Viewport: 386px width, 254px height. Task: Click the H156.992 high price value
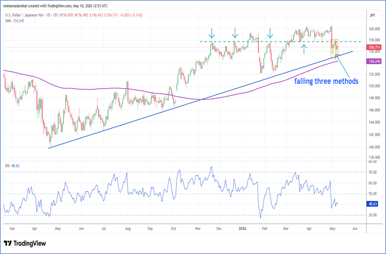click(81, 15)
